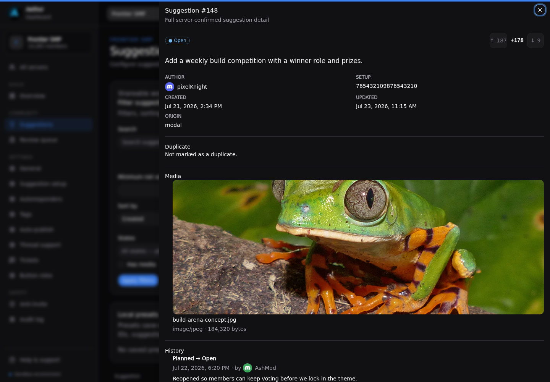This screenshot has width=550, height=382.
Task: Upvote the suggestion showing 187 upvotes
Action: point(498,40)
